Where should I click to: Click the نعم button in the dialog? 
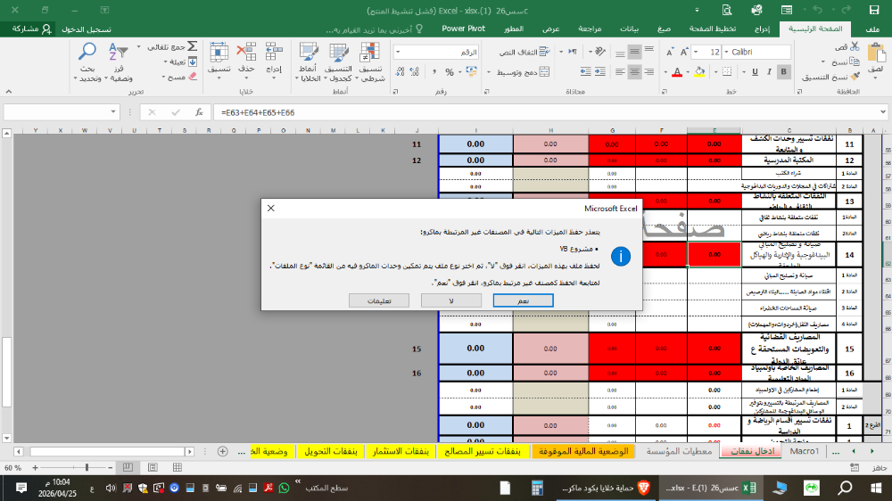pyautogui.click(x=523, y=301)
